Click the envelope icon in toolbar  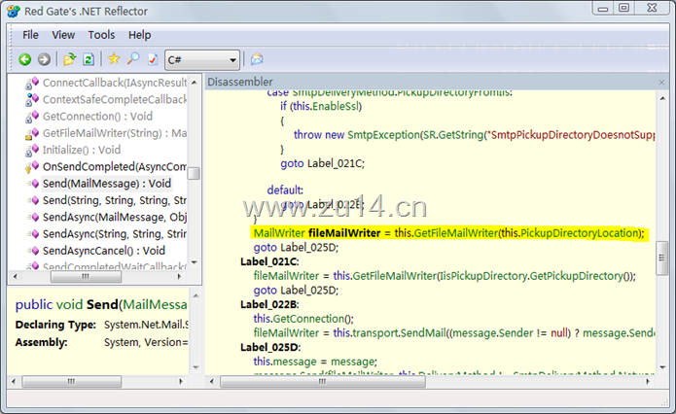pos(257,59)
